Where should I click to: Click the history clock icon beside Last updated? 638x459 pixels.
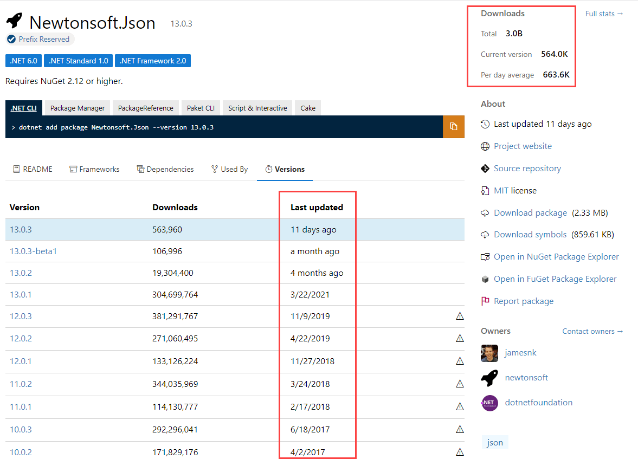tap(485, 124)
